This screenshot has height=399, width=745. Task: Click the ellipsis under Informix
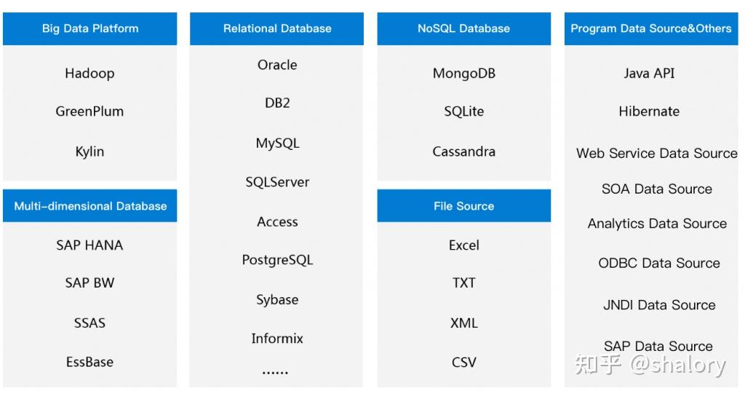click(276, 373)
